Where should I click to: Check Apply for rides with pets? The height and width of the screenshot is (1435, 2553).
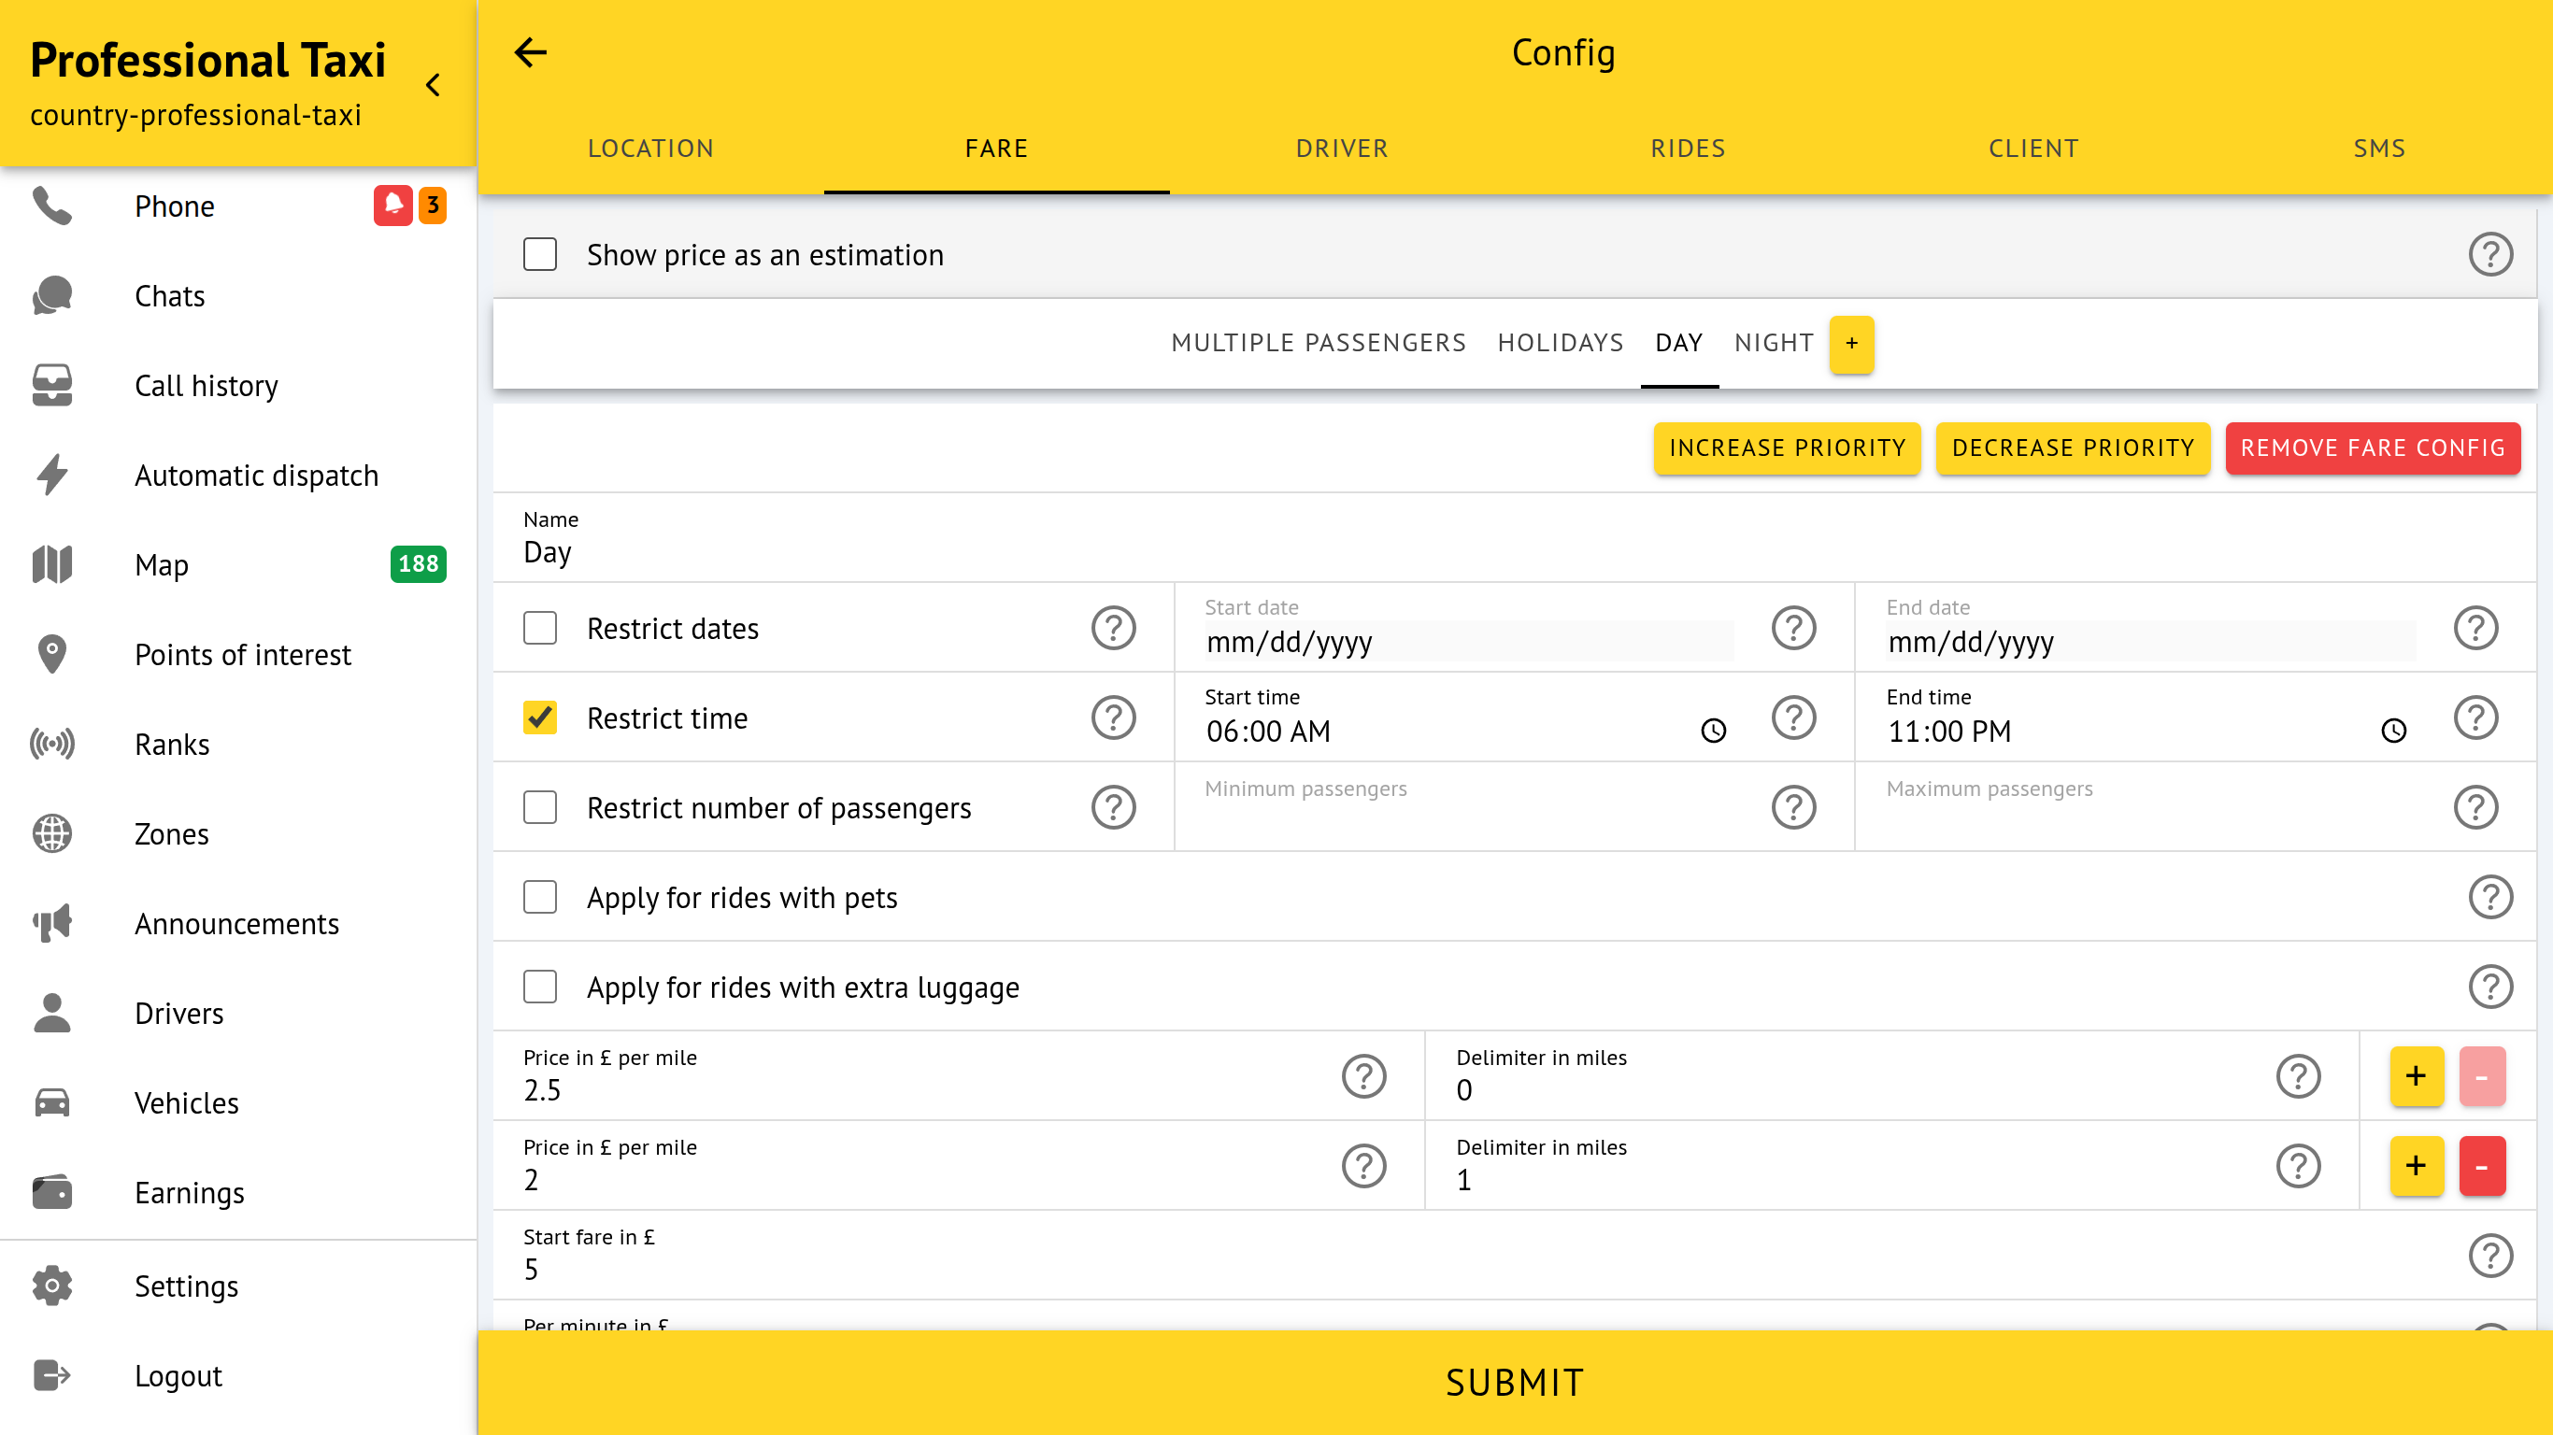[x=540, y=897]
